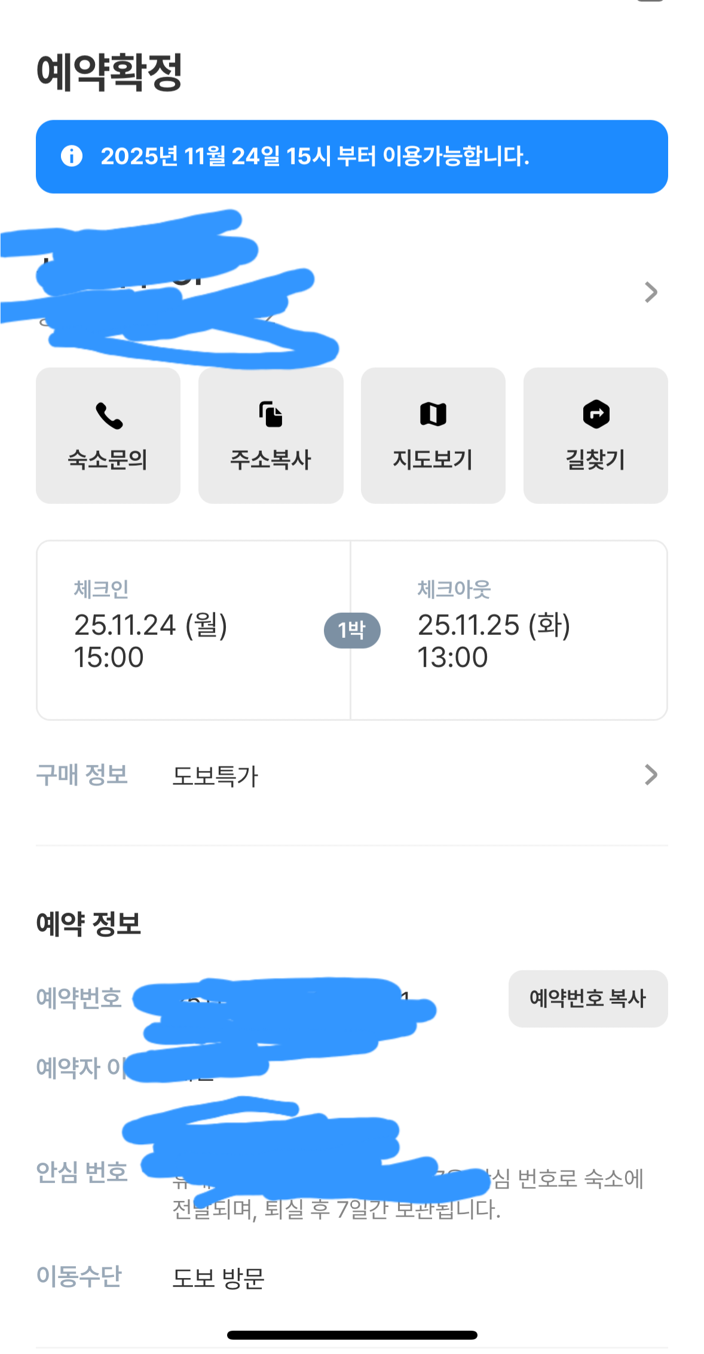The image size is (704, 1354).
Task: Tap the home indicator bar at bottom
Action: [x=352, y=1335]
